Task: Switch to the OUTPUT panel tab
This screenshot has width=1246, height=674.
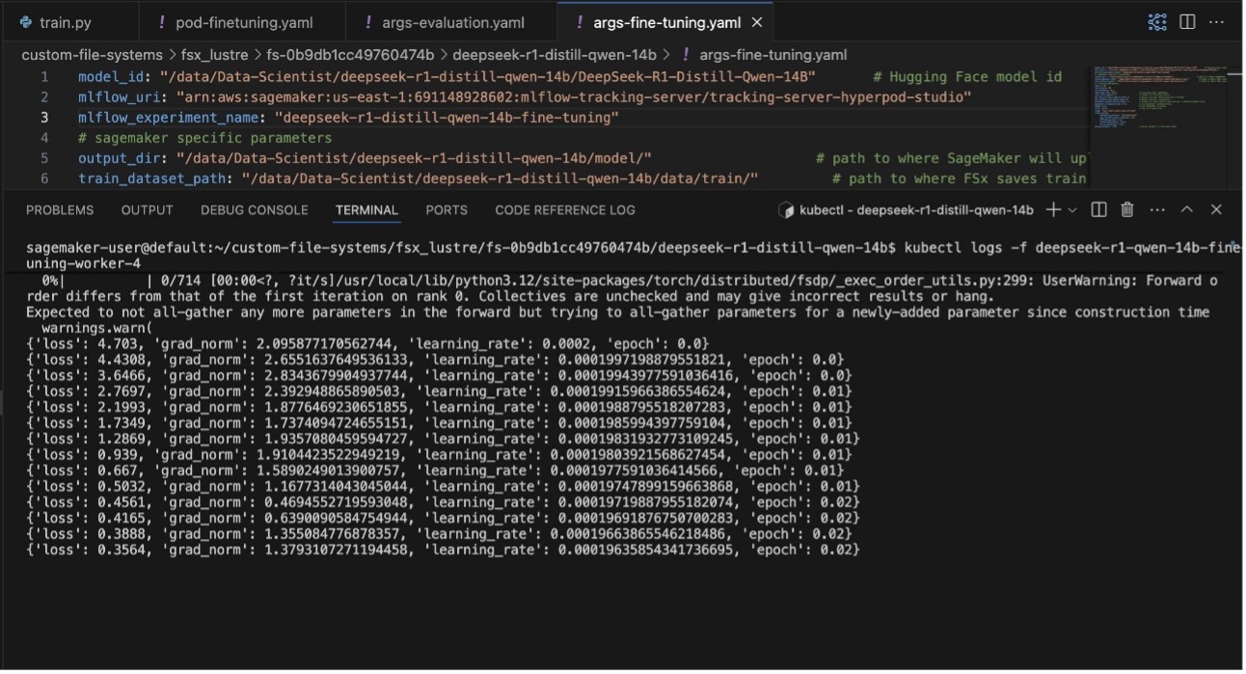Action: (148, 210)
